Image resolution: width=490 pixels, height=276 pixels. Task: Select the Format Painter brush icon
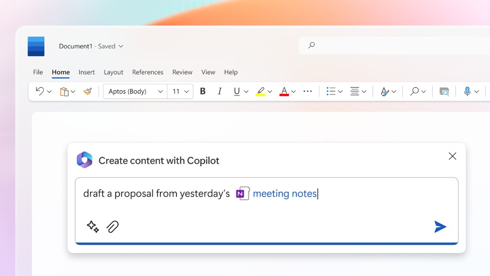(x=87, y=91)
